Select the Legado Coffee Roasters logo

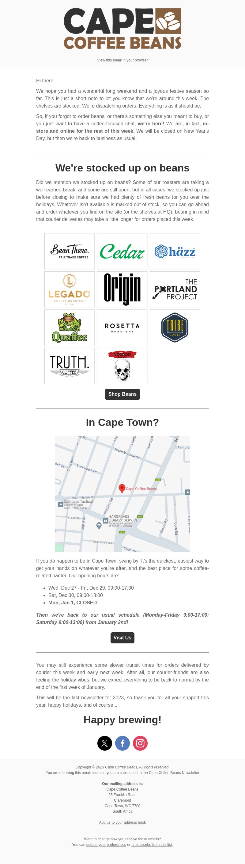pos(70,289)
